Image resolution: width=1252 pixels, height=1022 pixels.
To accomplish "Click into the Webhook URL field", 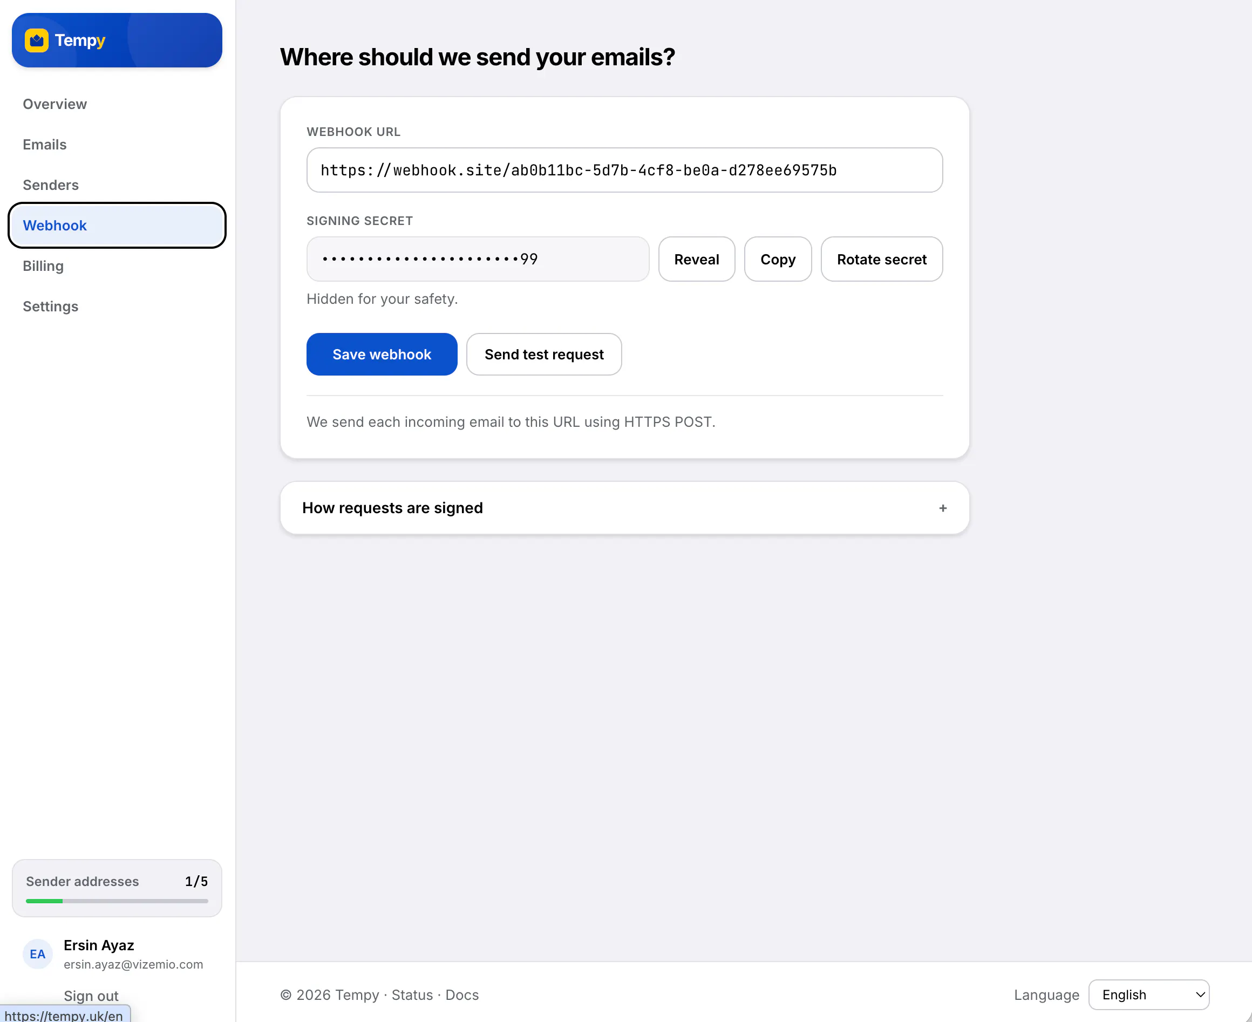I will tap(624, 170).
